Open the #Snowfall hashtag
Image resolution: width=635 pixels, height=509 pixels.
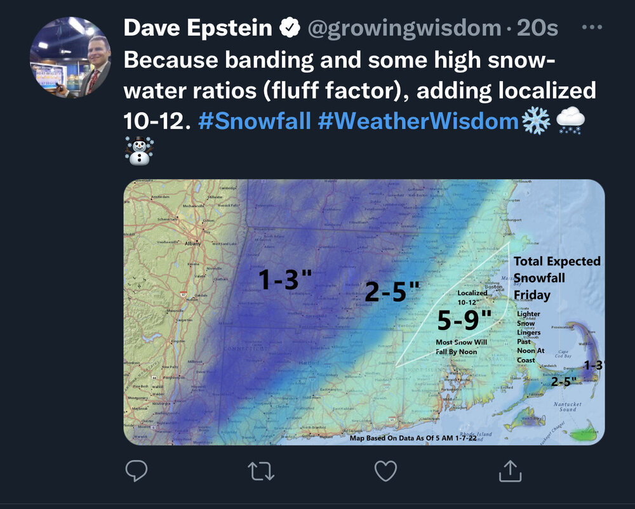pos(255,121)
